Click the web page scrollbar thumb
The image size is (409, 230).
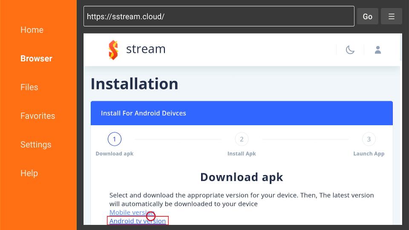401,47
